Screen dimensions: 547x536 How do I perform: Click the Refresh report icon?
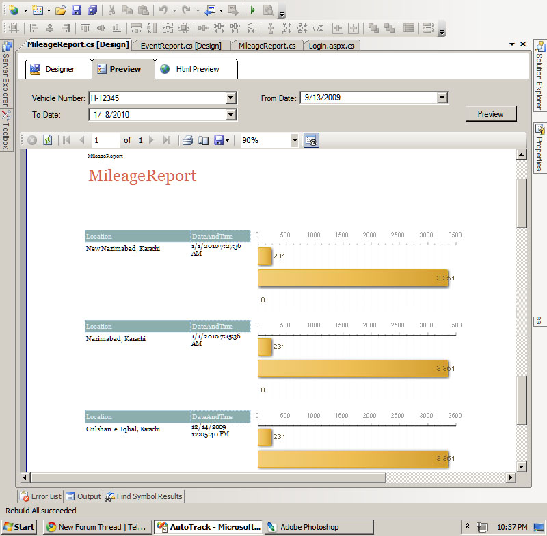pyautogui.click(x=48, y=140)
